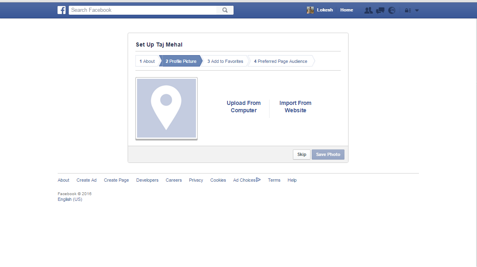Screen dimensions: 477x267
Task: Go to Lokesh profile link
Action: (324, 10)
